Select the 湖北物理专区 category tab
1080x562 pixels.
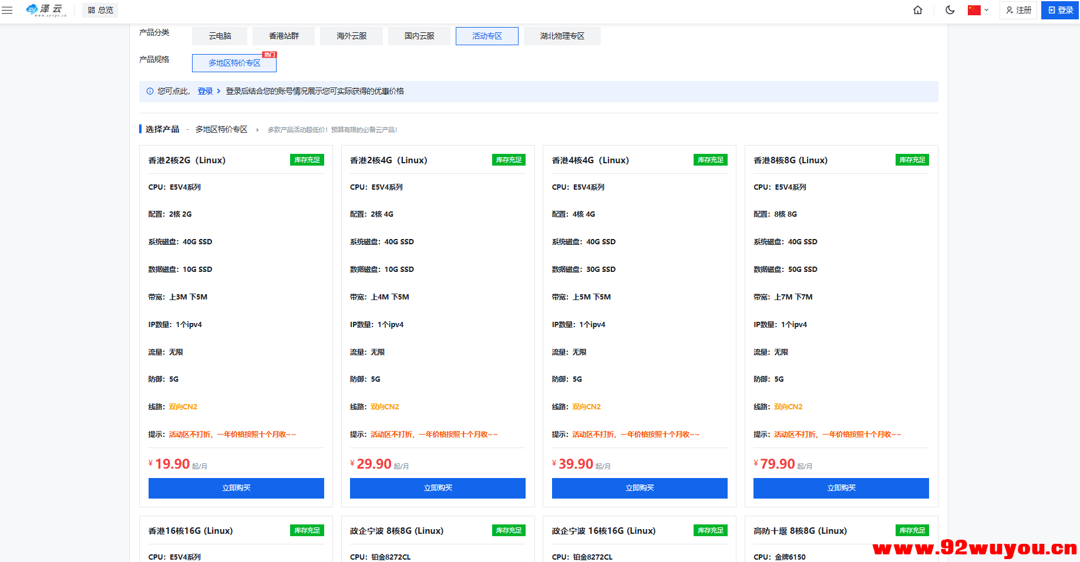[x=562, y=36]
